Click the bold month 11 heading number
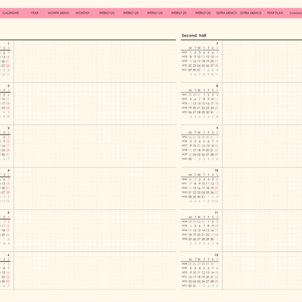302x302 pixels. 217,213
